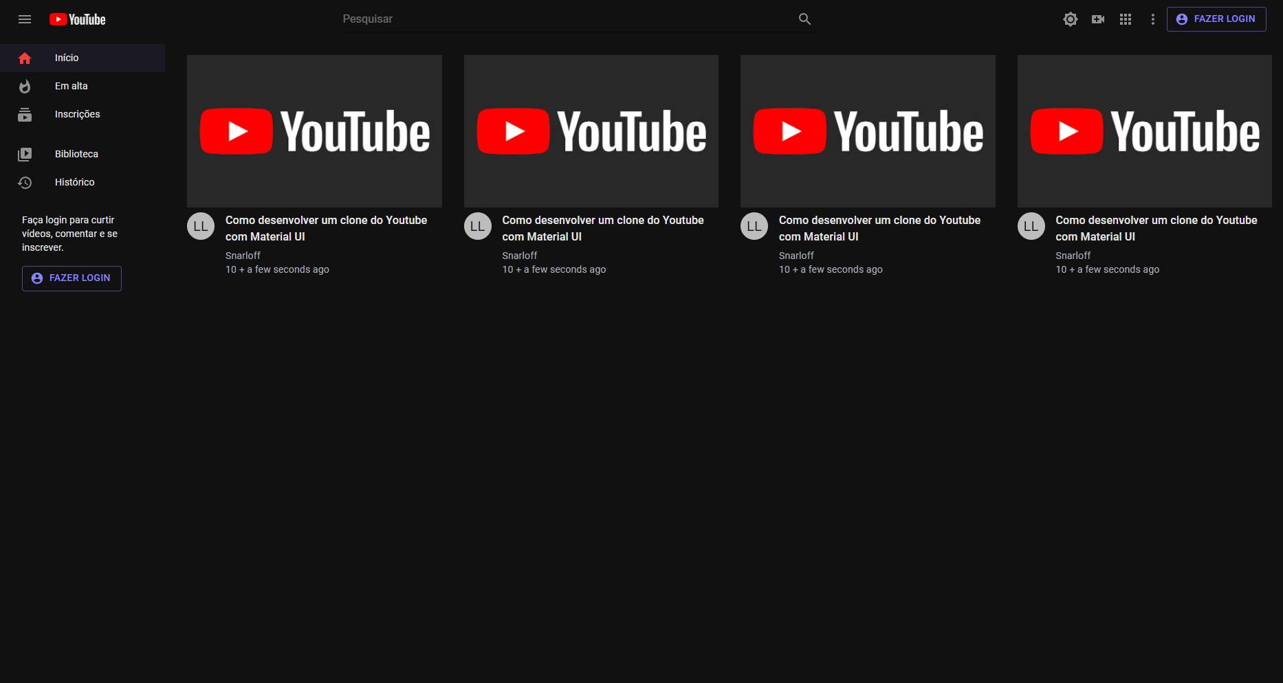Image resolution: width=1283 pixels, height=683 pixels.
Task: Click the Histórico clock icon
Action: (25, 183)
